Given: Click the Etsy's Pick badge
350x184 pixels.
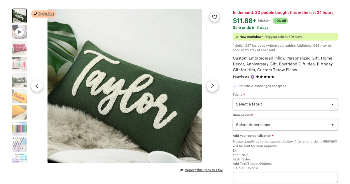Looking at the screenshot, I should (43, 14).
